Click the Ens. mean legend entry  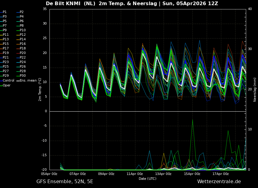pyautogui.click(x=28, y=81)
